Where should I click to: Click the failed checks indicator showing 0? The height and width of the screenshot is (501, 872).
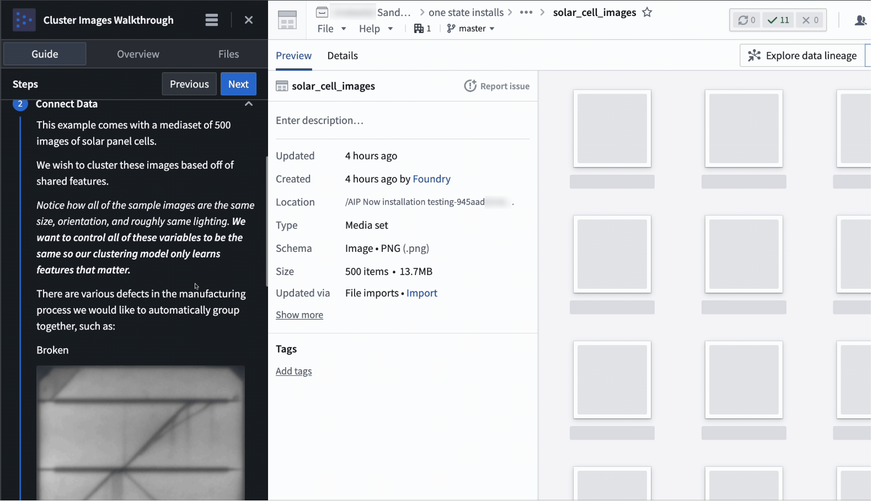point(810,20)
